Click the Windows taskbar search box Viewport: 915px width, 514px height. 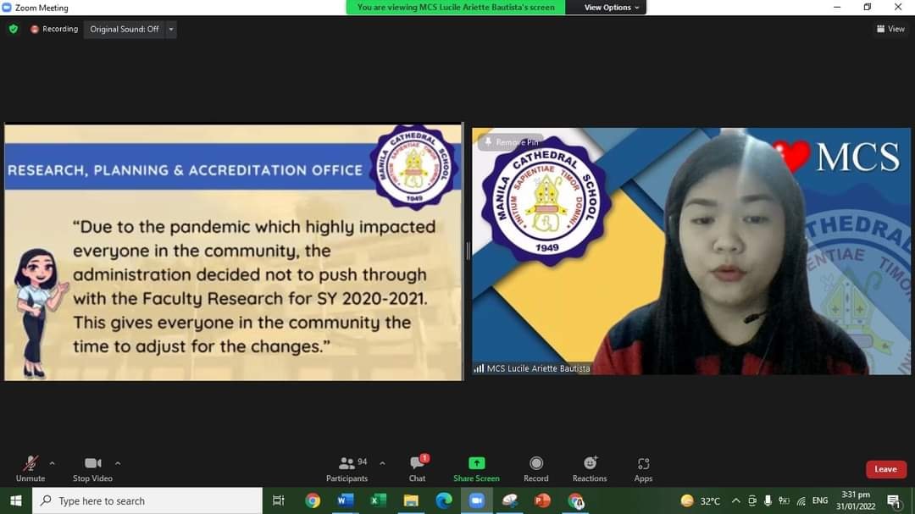pyautogui.click(x=148, y=501)
